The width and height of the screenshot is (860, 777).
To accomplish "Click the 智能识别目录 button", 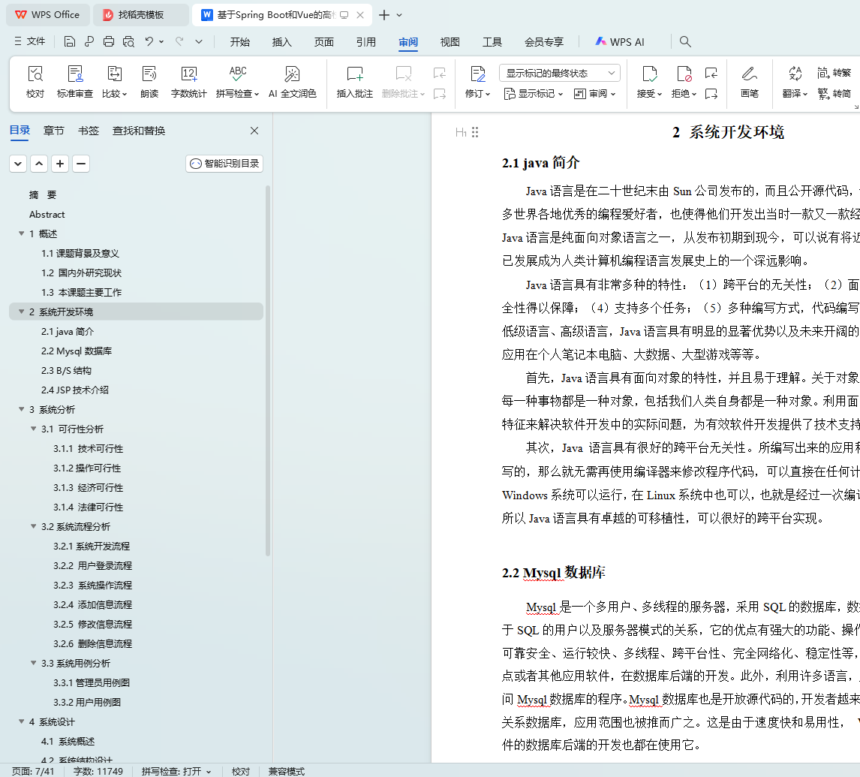I will (224, 164).
